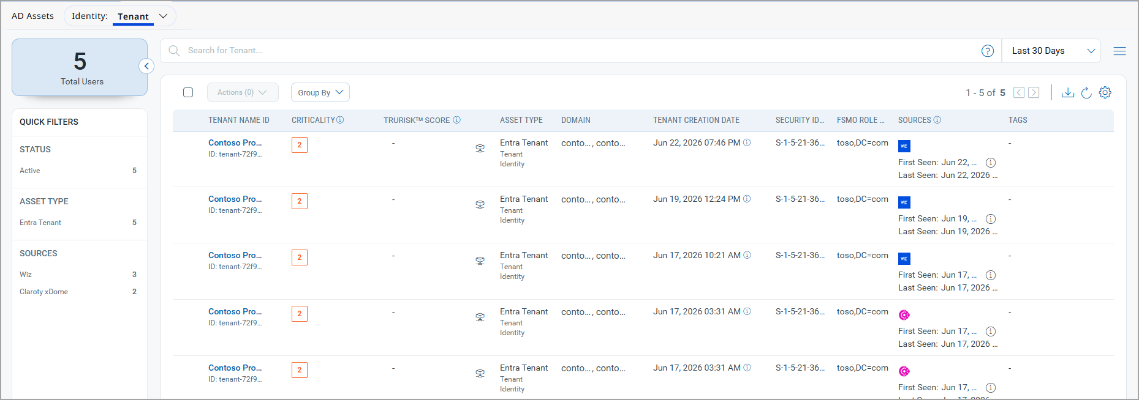The image size is (1139, 400).
Task: Click Claroty source icon in fourth row
Action: pyautogui.click(x=904, y=315)
